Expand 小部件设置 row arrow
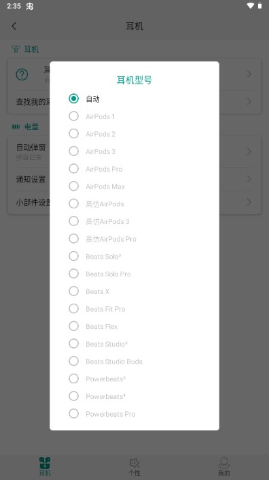The width and height of the screenshot is (269, 480). point(249,202)
